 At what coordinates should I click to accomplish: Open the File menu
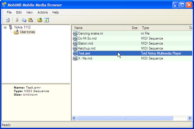click(9, 12)
